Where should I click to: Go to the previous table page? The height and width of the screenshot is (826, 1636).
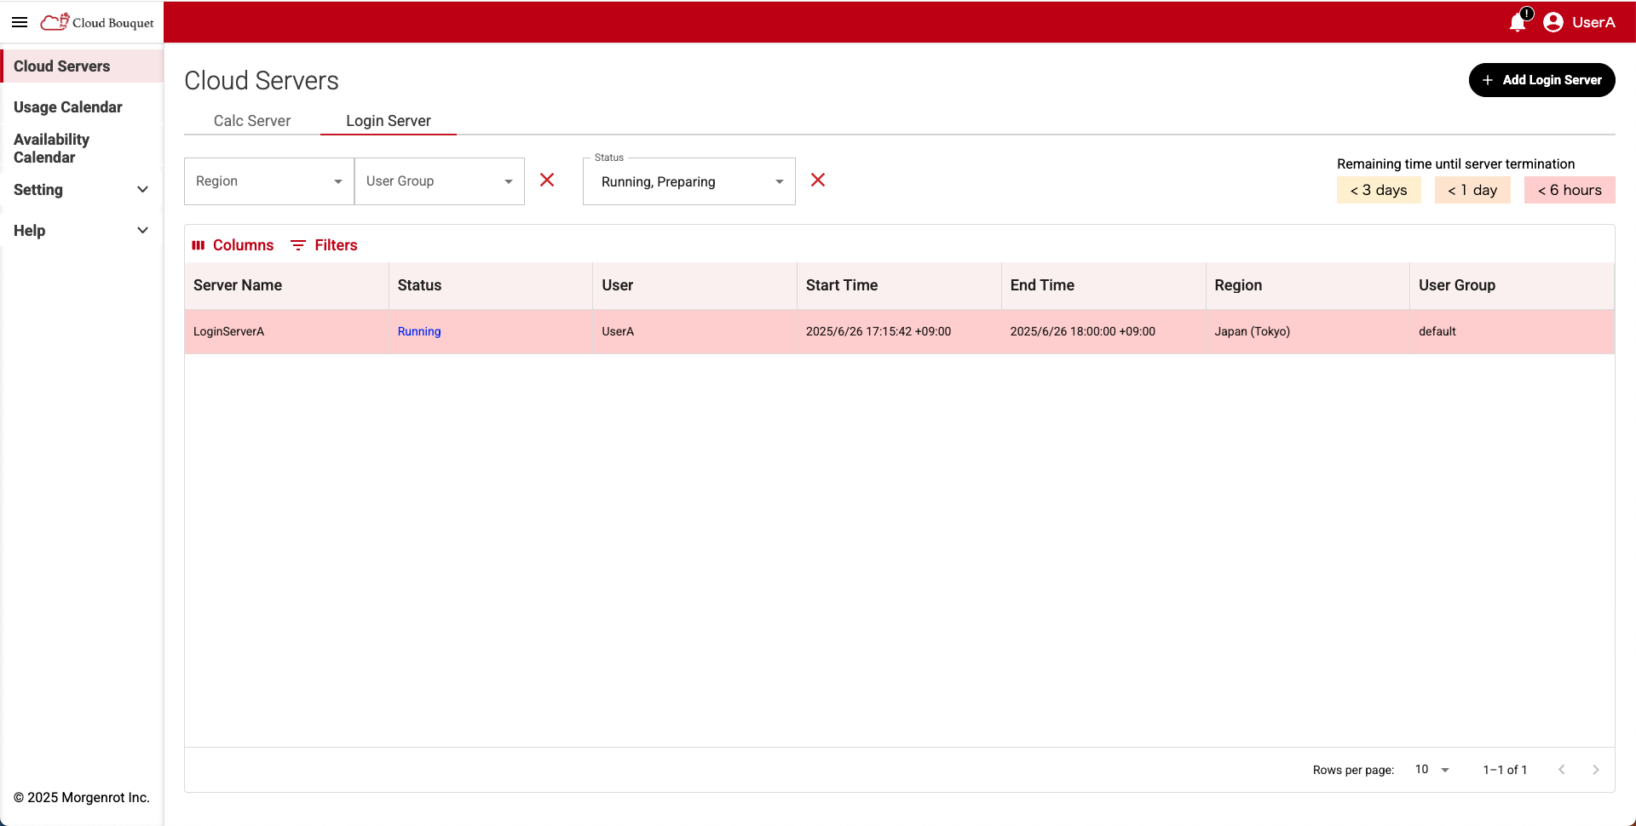coord(1562,769)
